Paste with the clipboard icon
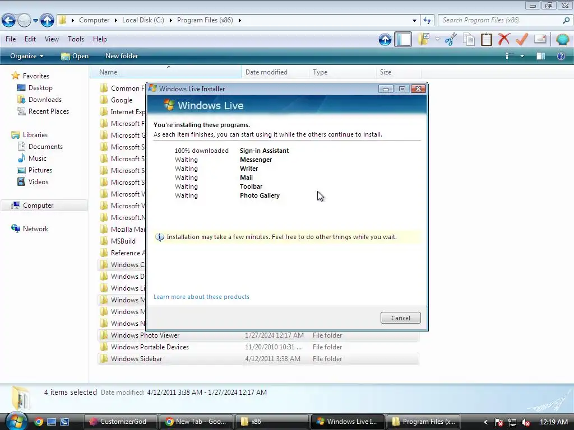The image size is (574, 430). click(486, 39)
